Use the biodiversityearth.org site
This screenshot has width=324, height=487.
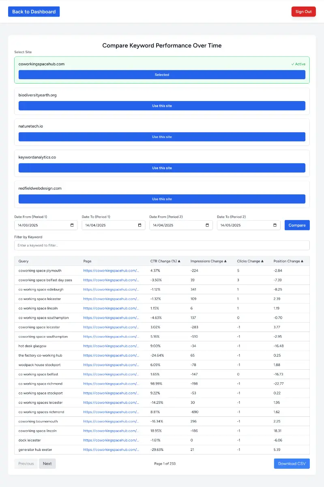tap(162, 106)
